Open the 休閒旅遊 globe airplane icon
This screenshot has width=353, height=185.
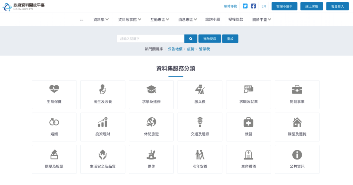[151, 122]
